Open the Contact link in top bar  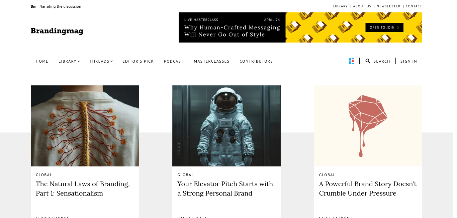pos(414,6)
